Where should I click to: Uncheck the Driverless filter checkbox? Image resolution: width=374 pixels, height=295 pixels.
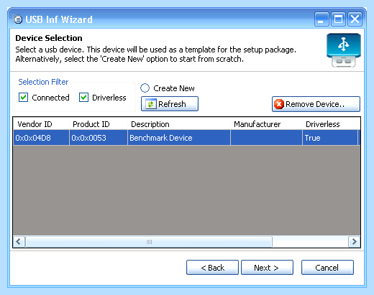click(x=83, y=98)
